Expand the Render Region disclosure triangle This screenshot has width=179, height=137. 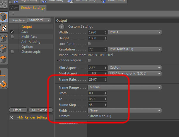point(57,60)
